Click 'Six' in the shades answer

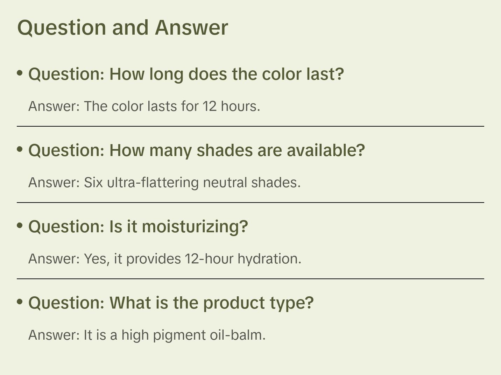[93, 183]
